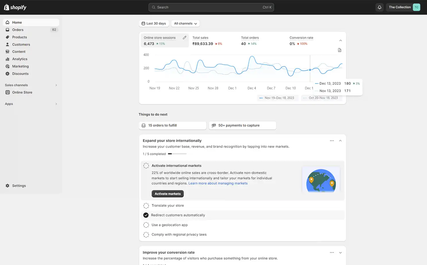The height and width of the screenshot is (265, 427).
Task: Click the 1/5 completed progress bar
Action: (177, 154)
